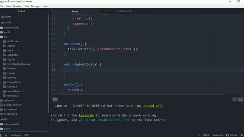Click line number 23 in gutter
The width and height of the screenshot is (244, 137).
53,69
